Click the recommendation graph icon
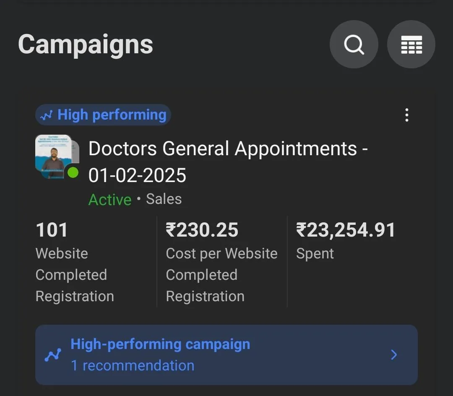The width and height of the screenshot is (453, 396). [53, 355]
